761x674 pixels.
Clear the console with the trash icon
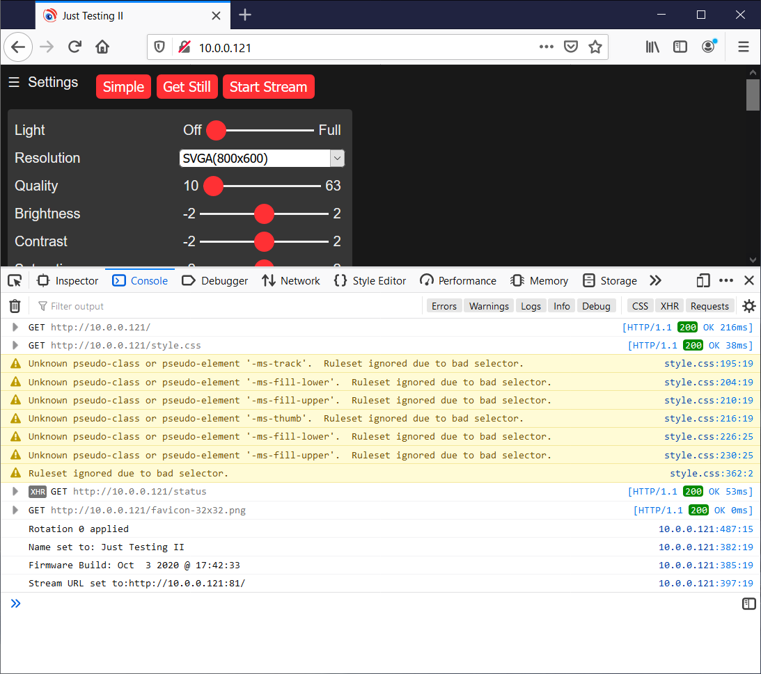[15, 305]
